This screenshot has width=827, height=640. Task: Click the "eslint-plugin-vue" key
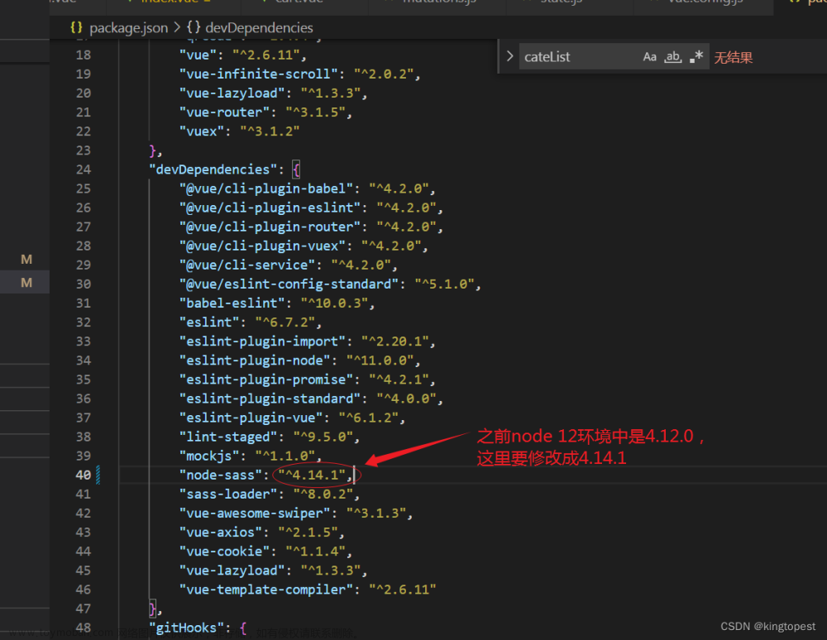click(251, 418)
